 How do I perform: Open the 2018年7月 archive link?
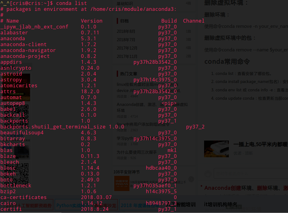point(126,40)
